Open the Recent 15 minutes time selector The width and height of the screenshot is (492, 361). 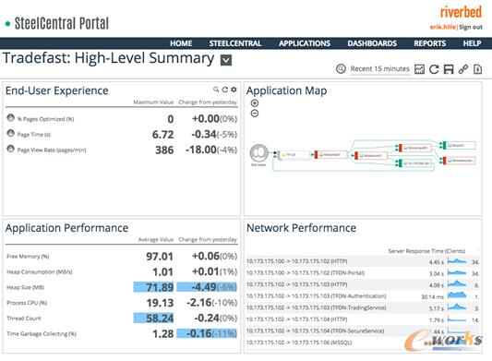point(379,68)
